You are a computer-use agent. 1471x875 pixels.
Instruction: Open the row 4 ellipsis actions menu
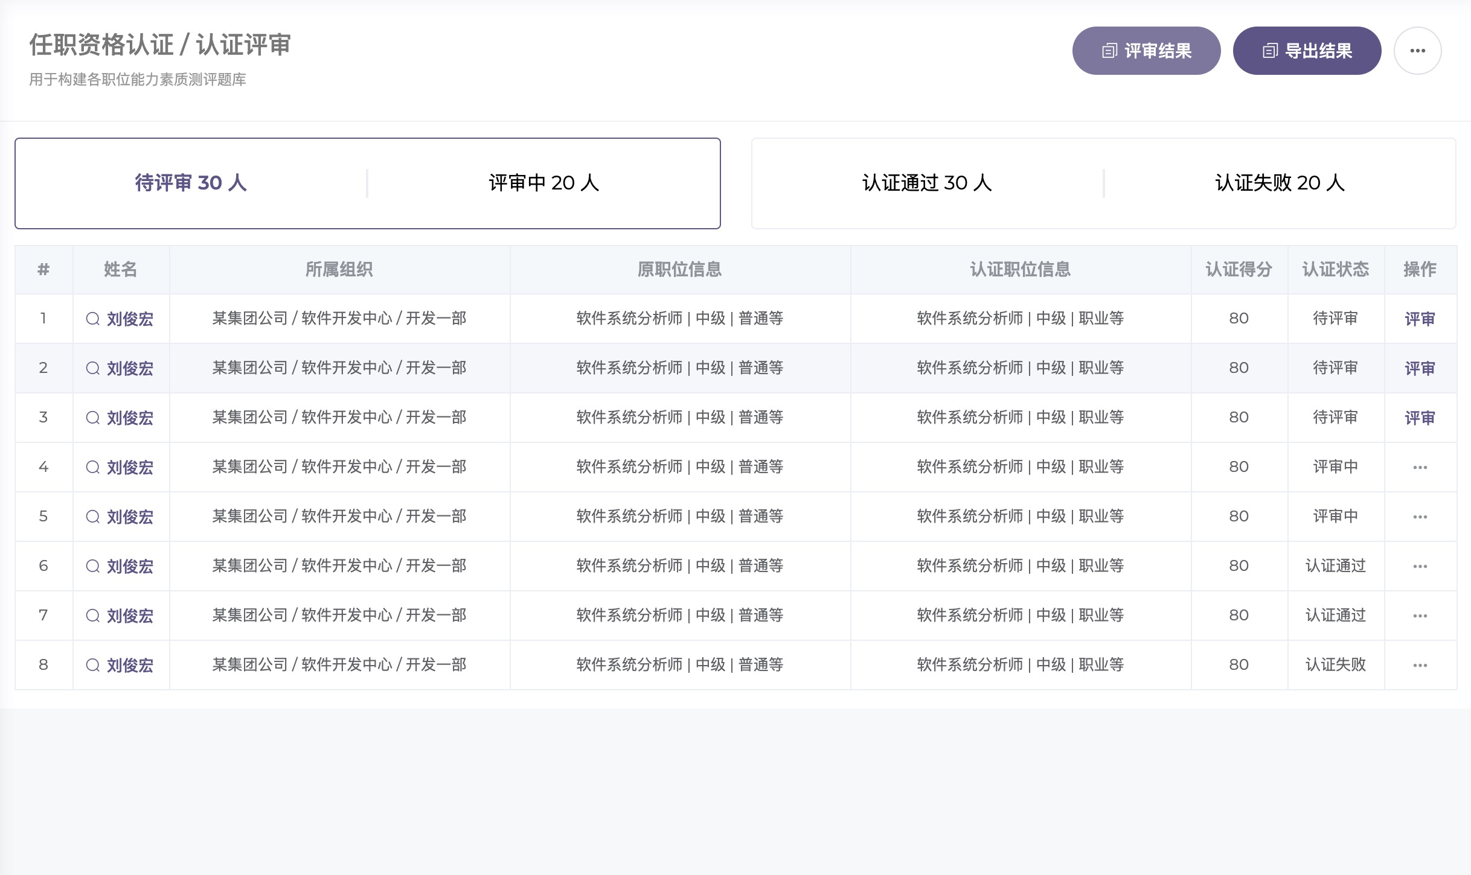click(x=1420, y=467)
